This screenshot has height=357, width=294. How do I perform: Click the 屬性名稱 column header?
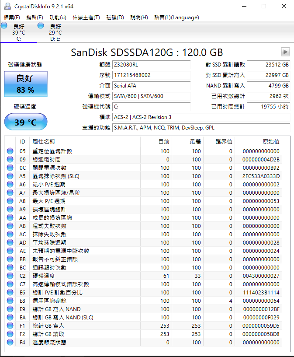(x=85, y=142)
